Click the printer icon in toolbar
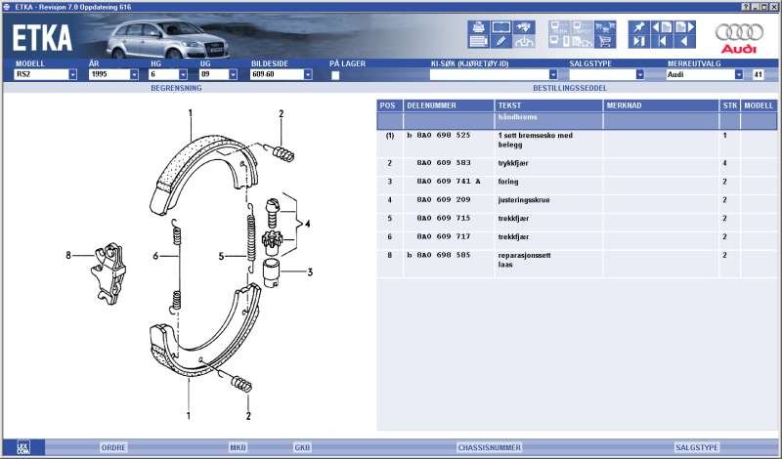Screen dimensions: 782x459 point(478,26)
